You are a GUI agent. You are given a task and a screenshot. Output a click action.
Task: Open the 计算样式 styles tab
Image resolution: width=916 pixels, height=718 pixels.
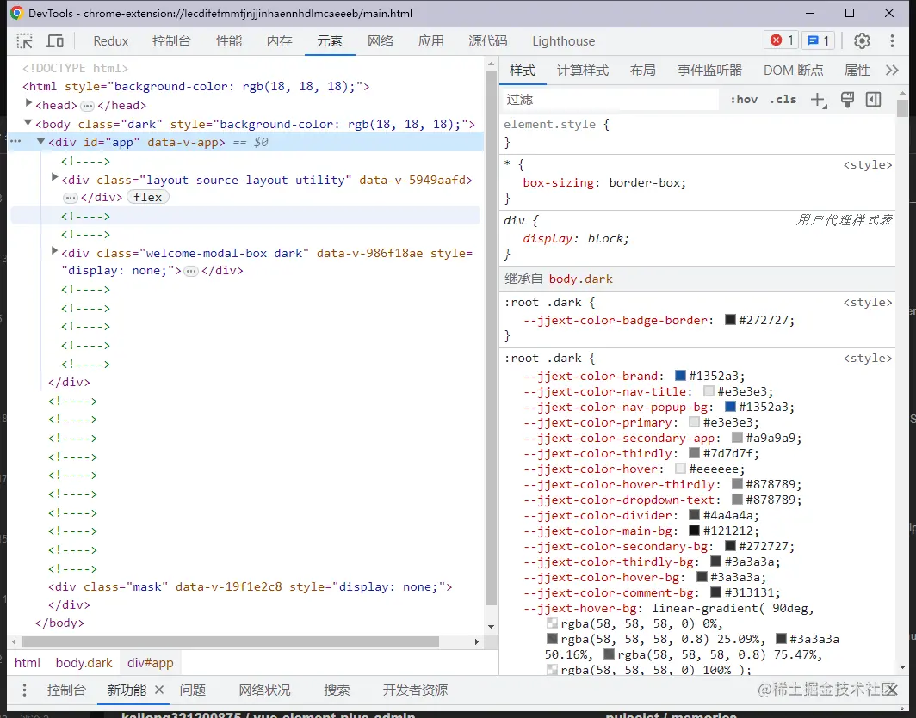click(x=582, y=71)
